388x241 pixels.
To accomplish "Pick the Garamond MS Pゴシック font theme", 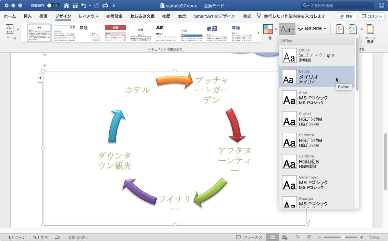I will click(x=317, y=183).
